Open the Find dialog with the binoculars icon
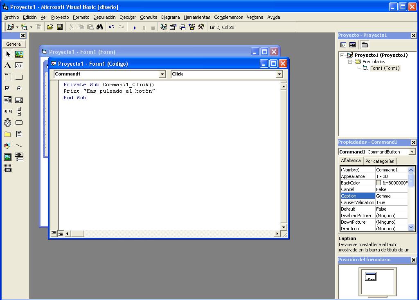 [100, 27]
